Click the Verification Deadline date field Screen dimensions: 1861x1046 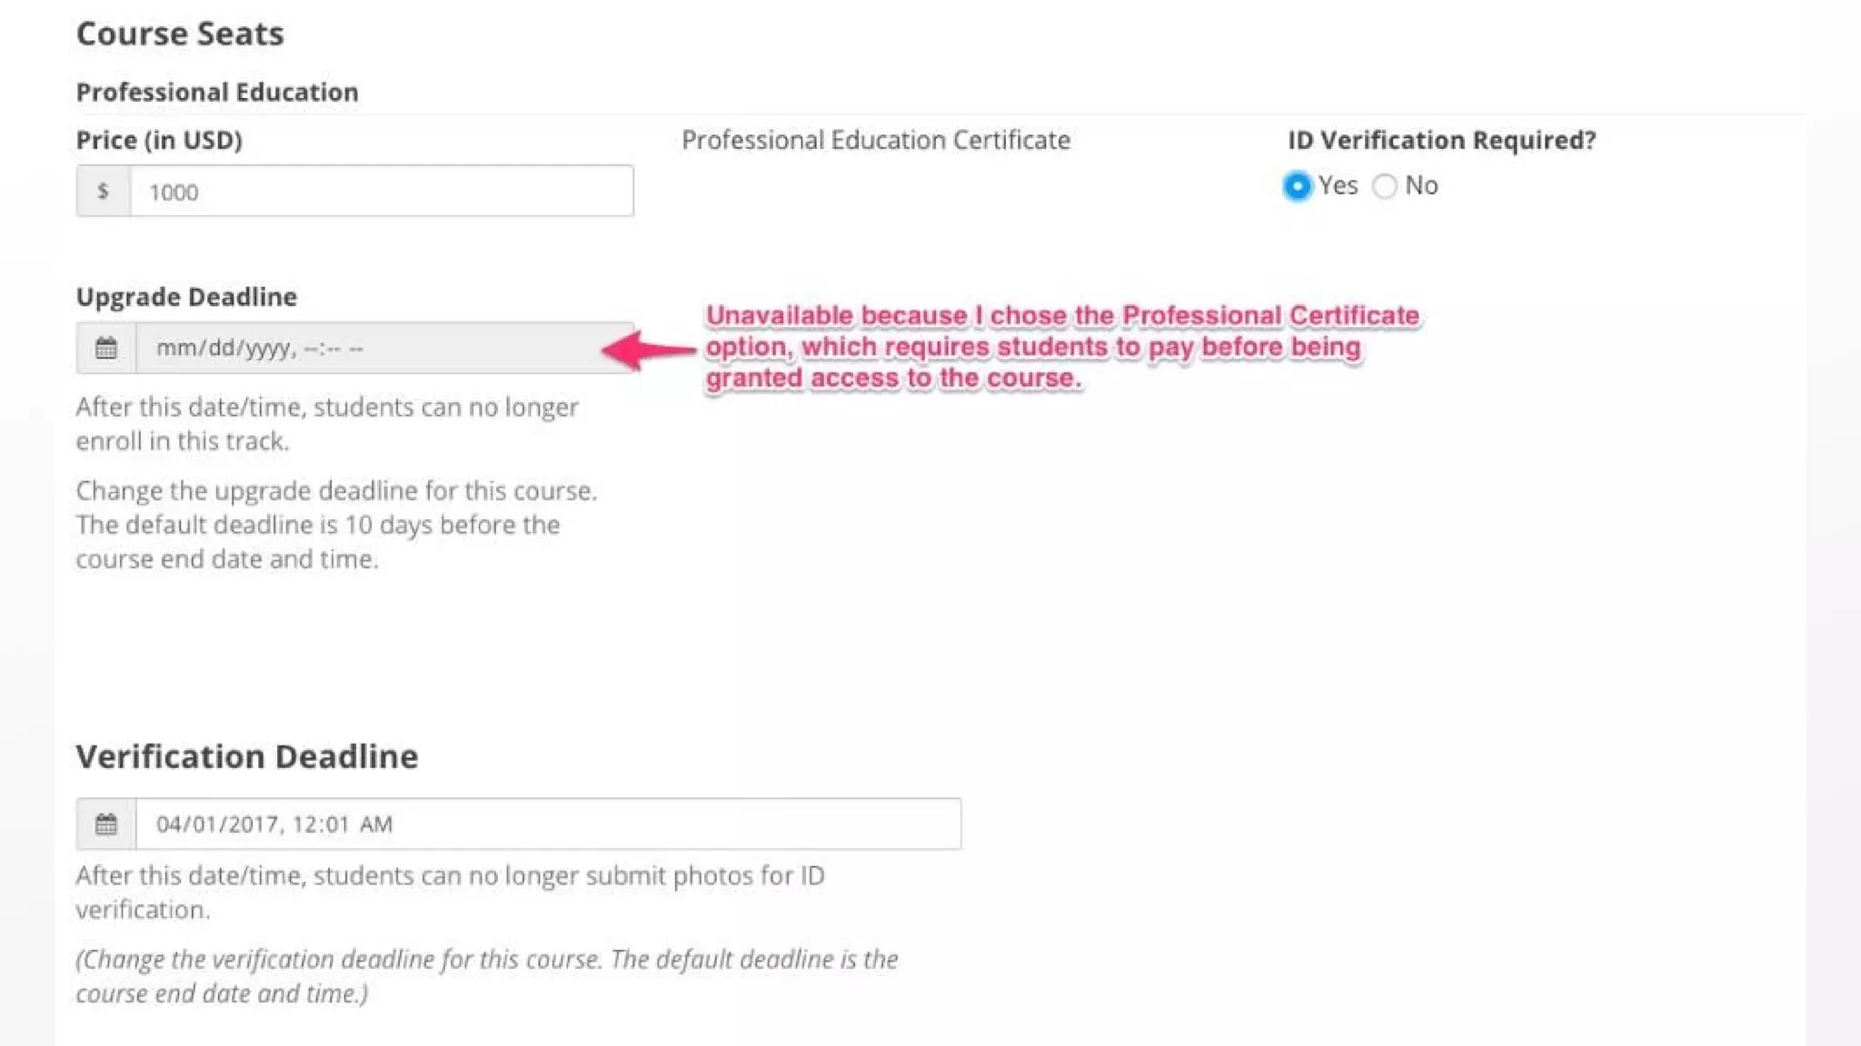coord(548,824)
